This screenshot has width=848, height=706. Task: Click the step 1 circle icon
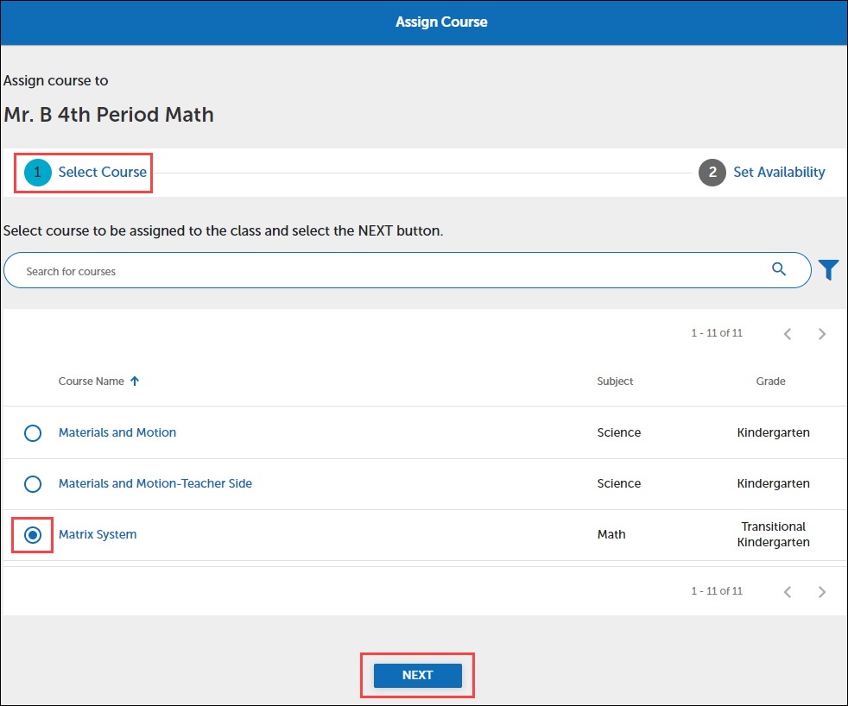(36, 172)
